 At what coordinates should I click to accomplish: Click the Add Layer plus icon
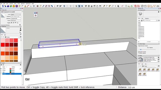(1, 65)
